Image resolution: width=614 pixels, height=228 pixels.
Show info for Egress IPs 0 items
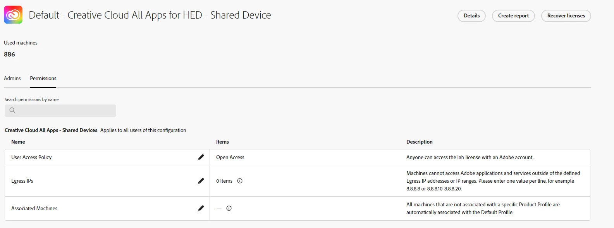240,181
